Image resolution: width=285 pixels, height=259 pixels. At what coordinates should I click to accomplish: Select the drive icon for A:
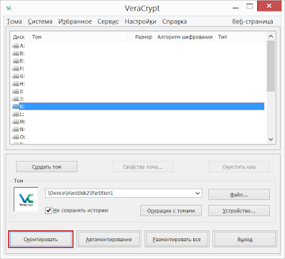coord(16,46)
